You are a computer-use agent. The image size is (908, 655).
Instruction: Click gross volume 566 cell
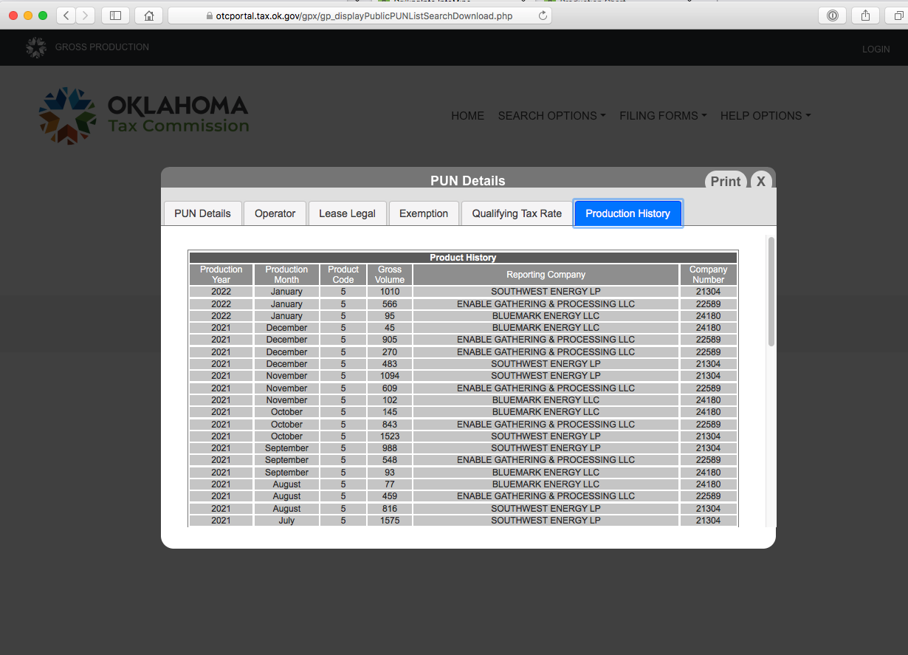390,304
